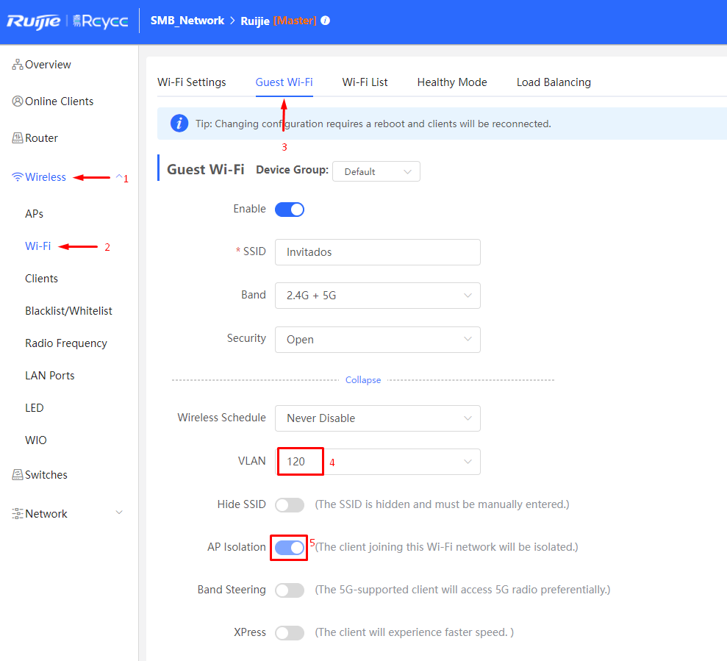Open the Wi-Fi List tab
The image size is (727, 661).
365,82
